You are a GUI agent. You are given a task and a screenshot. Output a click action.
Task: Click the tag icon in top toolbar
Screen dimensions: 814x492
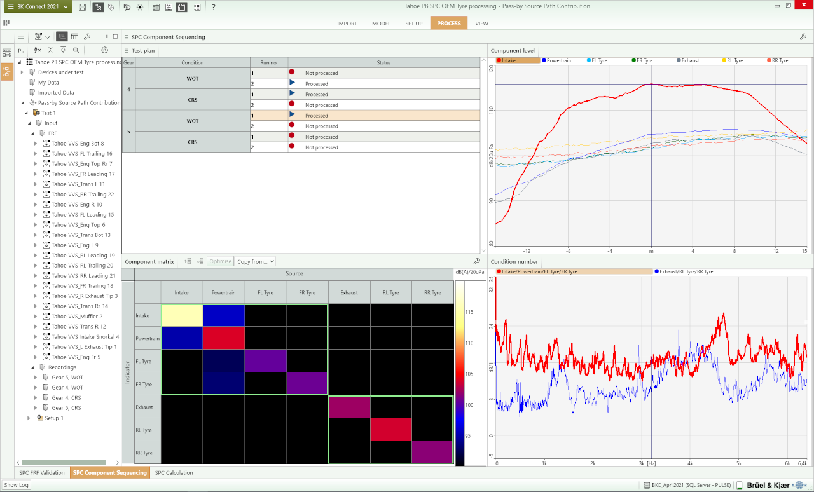111,7
